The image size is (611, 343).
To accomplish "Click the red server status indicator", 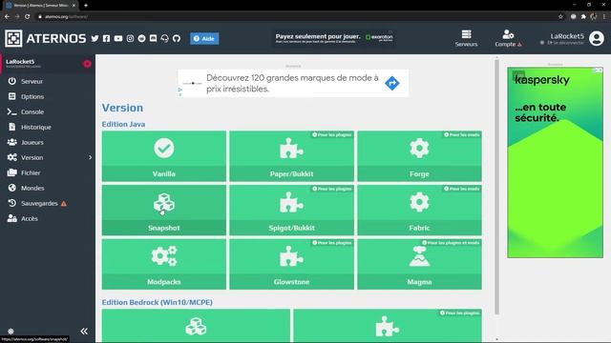I will click(87, 64).
